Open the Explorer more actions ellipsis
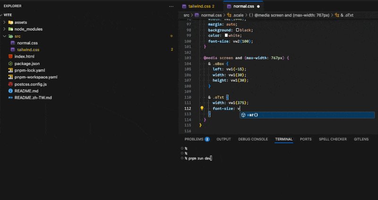 tap(171, 7)
